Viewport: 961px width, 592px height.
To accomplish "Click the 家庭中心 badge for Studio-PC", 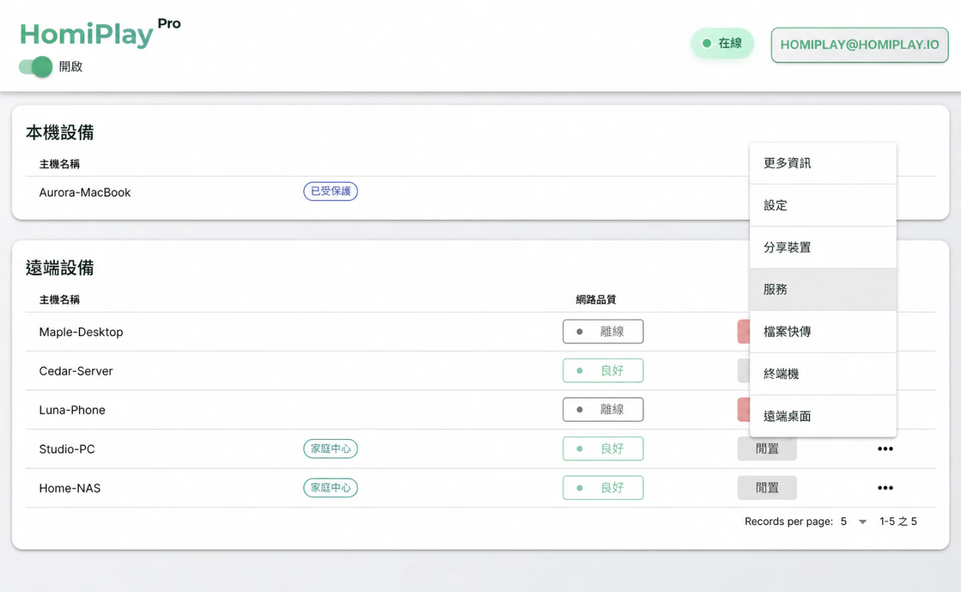I will (x=330, y=449).
